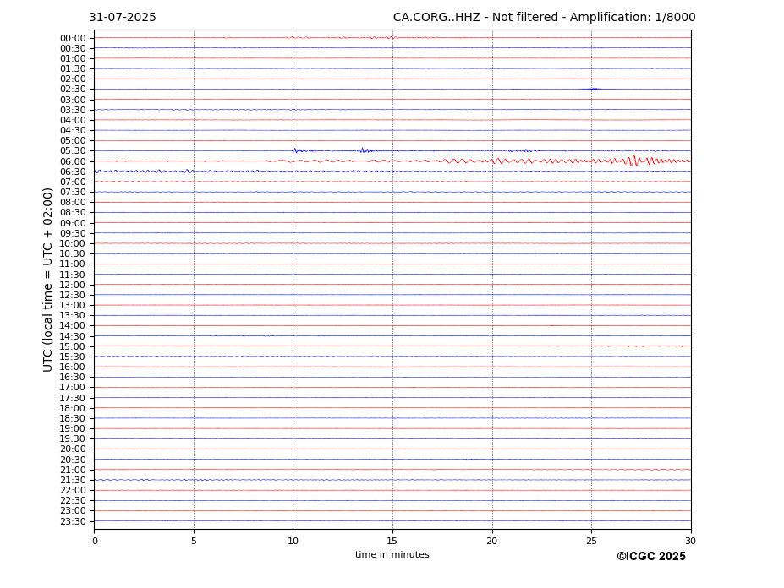Click the x-axis tick label 30

(x=690, y=541)
